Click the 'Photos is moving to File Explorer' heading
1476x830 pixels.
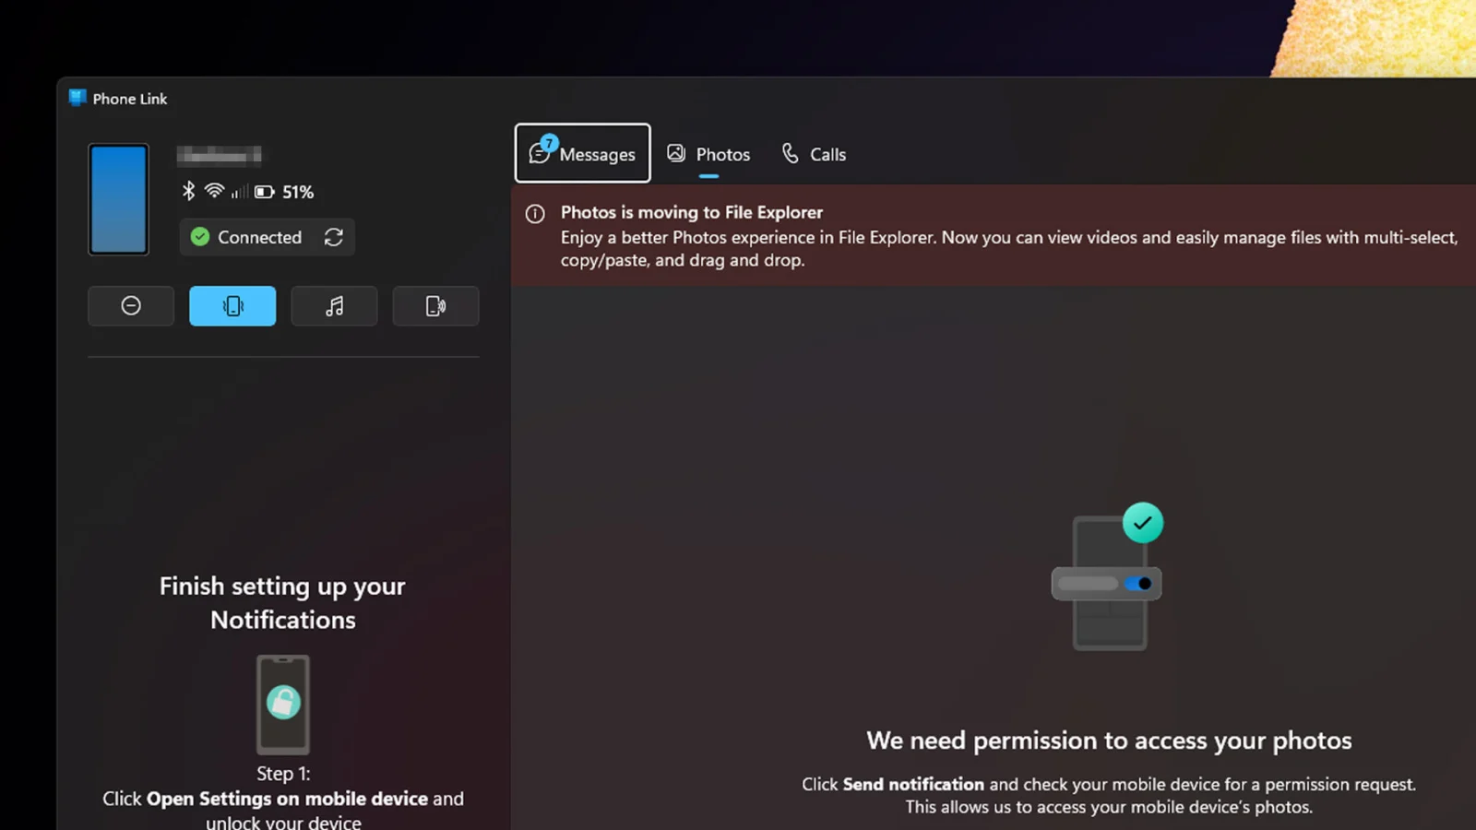point(691,212)
